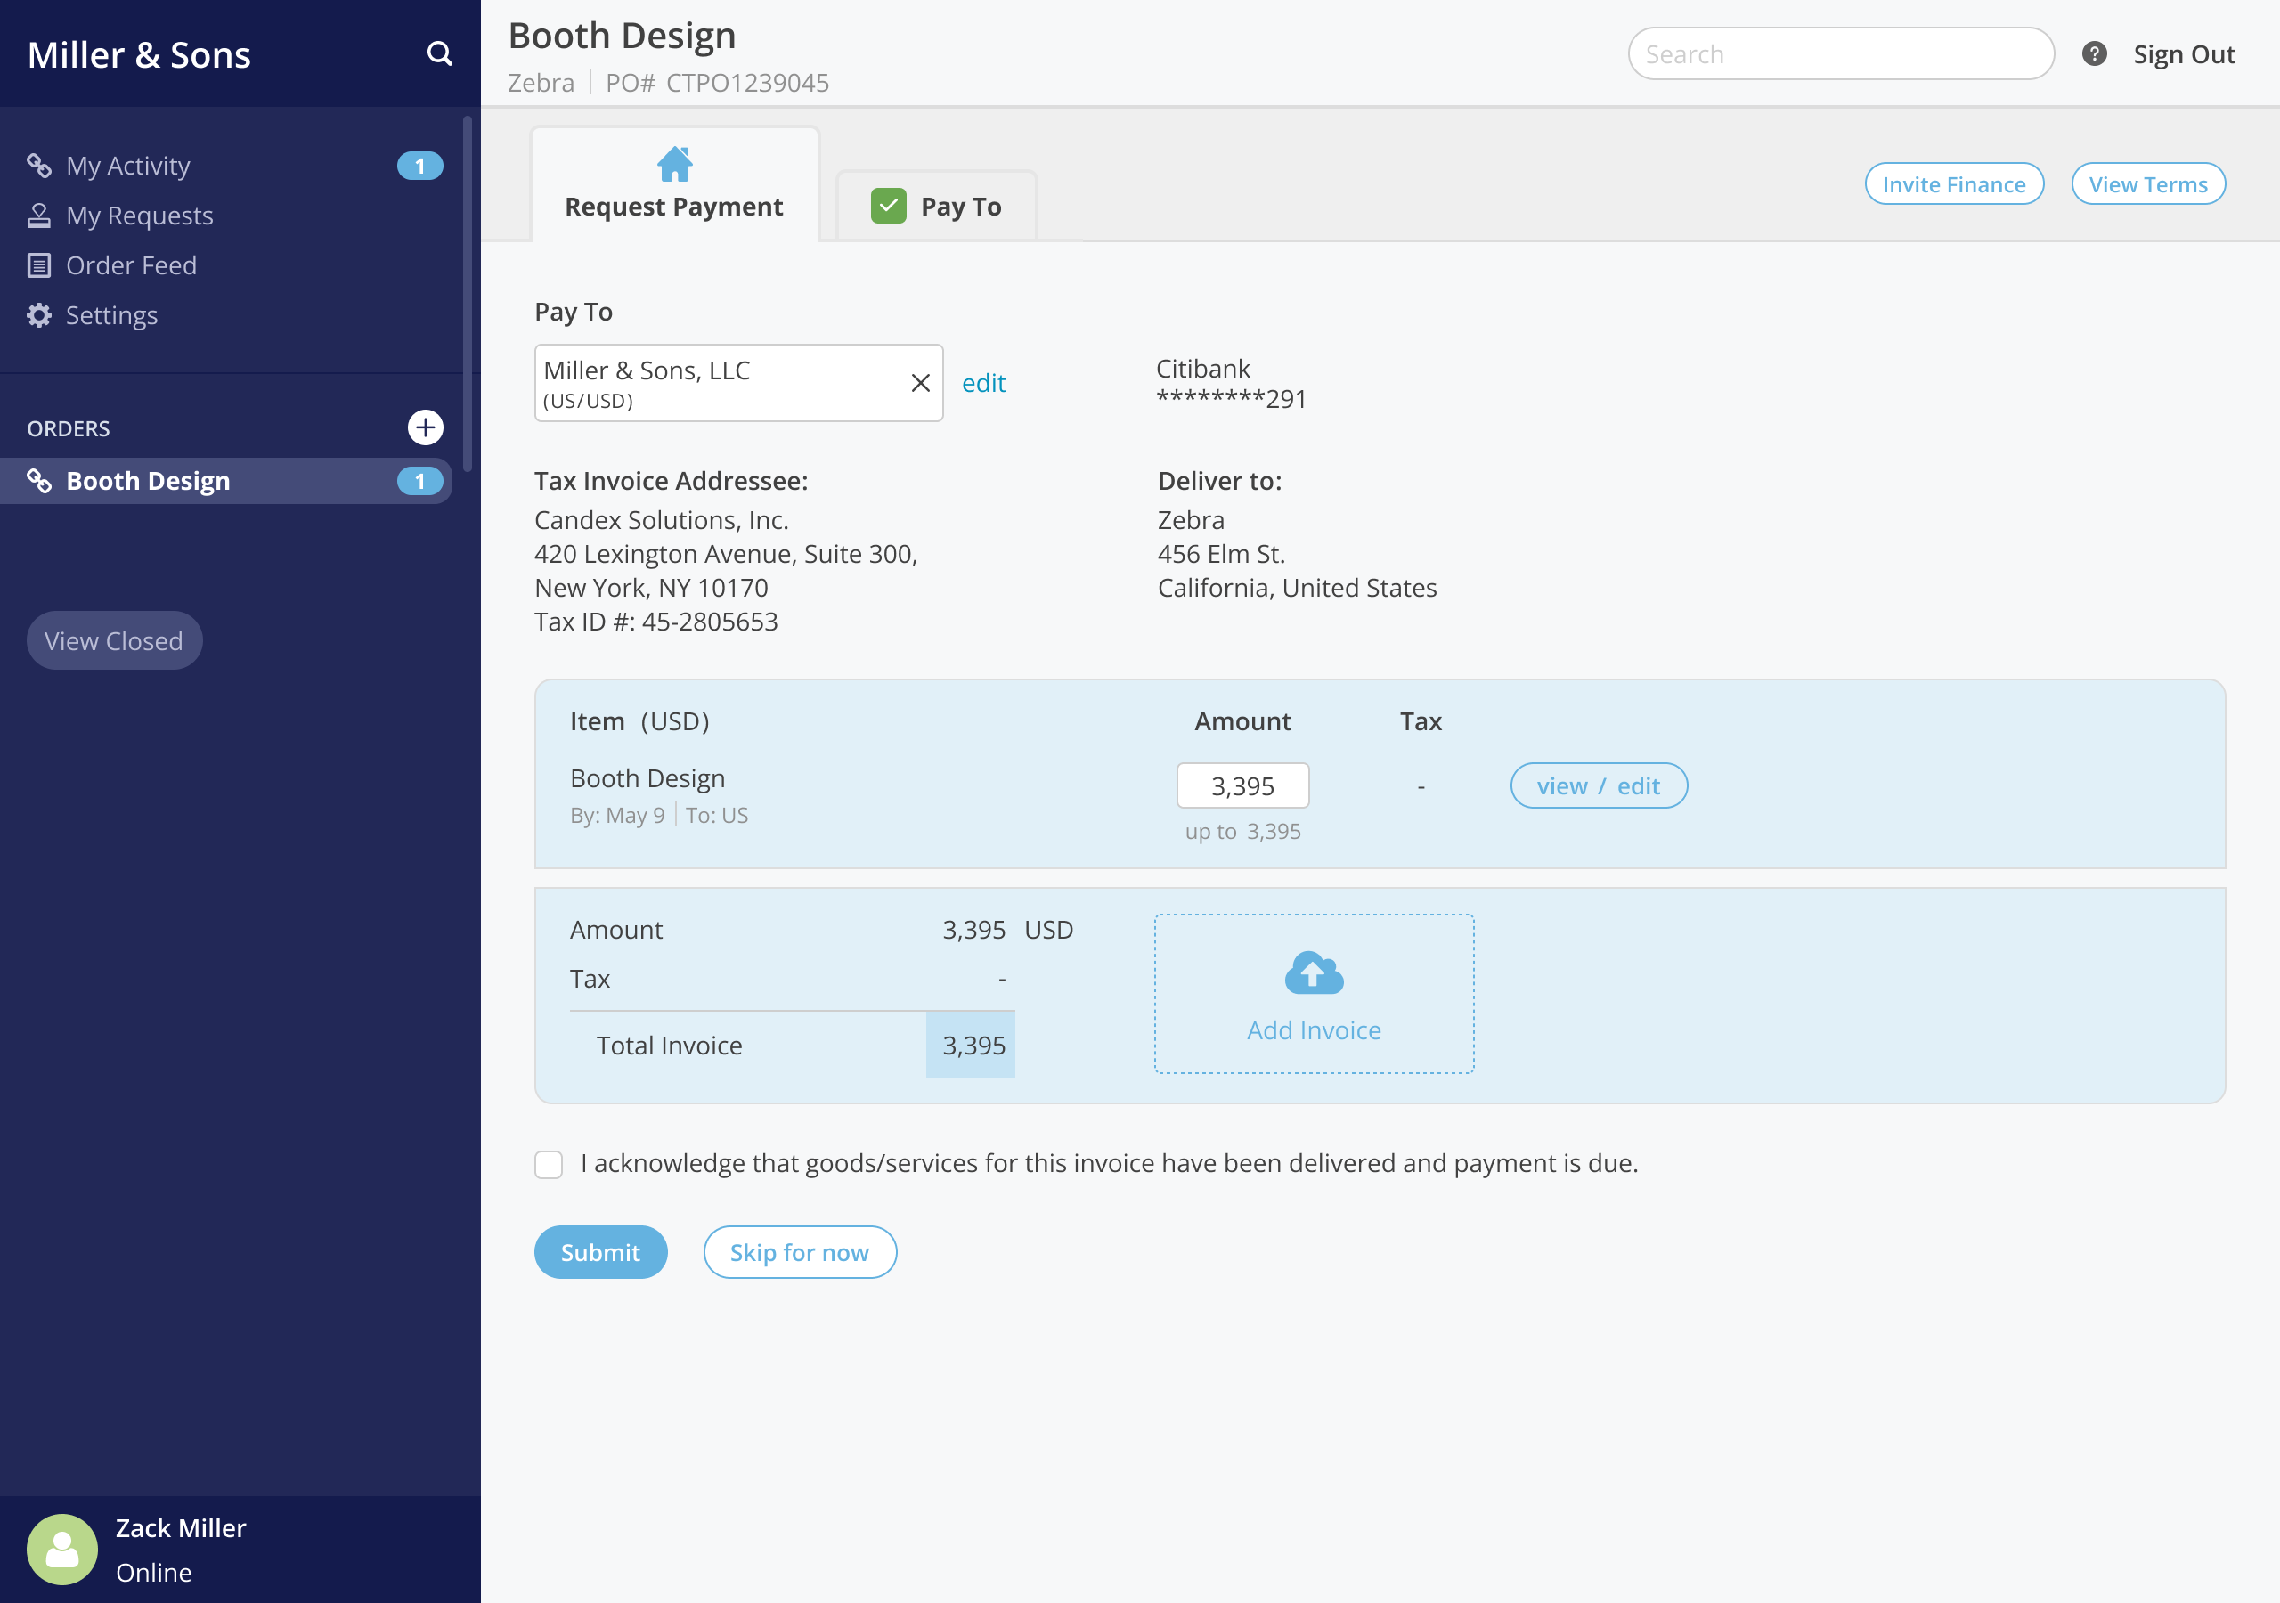Click the green Pay To checkmark
Screen dimensions: 2280x1603
coord(888,207)
